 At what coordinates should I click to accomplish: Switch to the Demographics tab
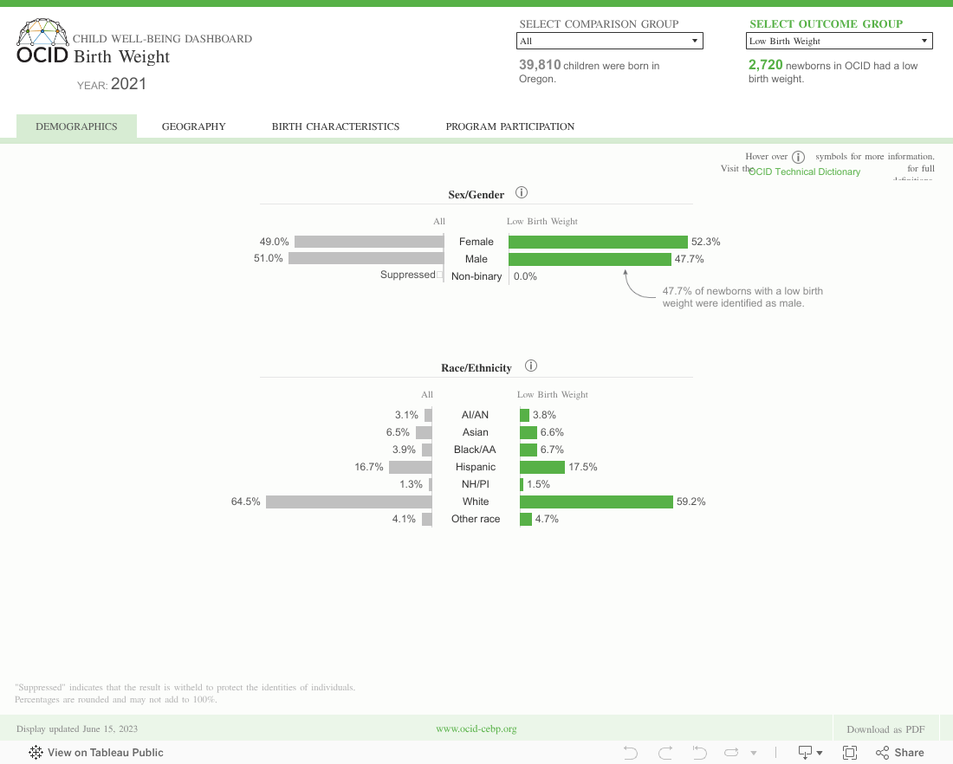pos(76,126)
